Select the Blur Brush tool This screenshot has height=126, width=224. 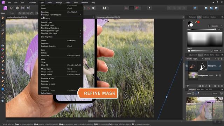(x=2, y=77)
